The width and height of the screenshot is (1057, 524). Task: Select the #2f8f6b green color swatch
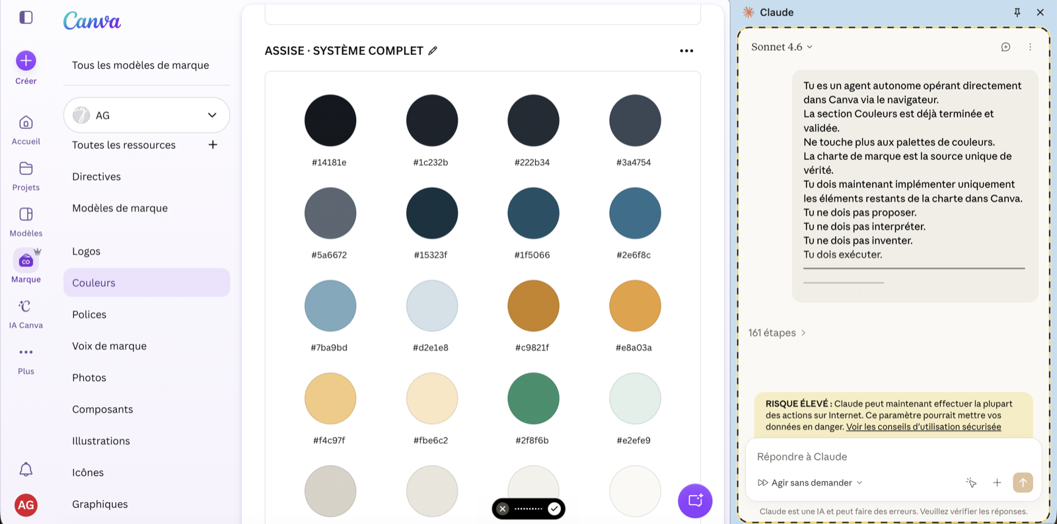point(533,398)
